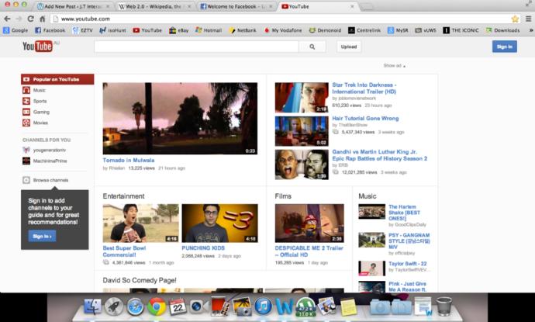Click the browser address bar
This screenshot has height=322, width=535.
280,19
